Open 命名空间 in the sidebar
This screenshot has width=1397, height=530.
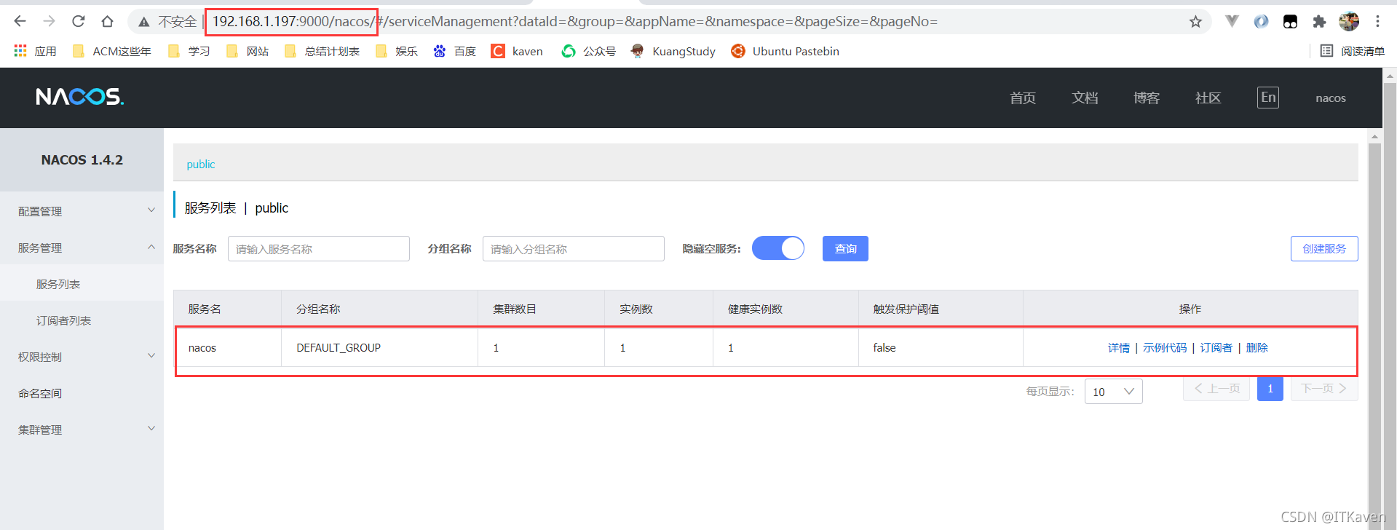82,393
